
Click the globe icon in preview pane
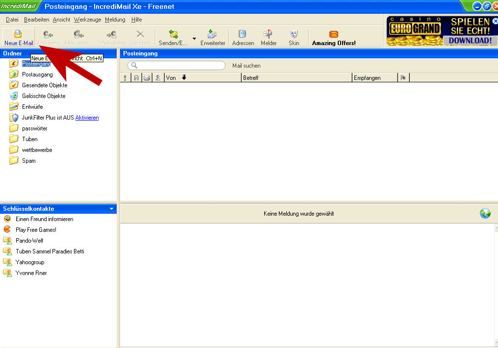[485, 214]
